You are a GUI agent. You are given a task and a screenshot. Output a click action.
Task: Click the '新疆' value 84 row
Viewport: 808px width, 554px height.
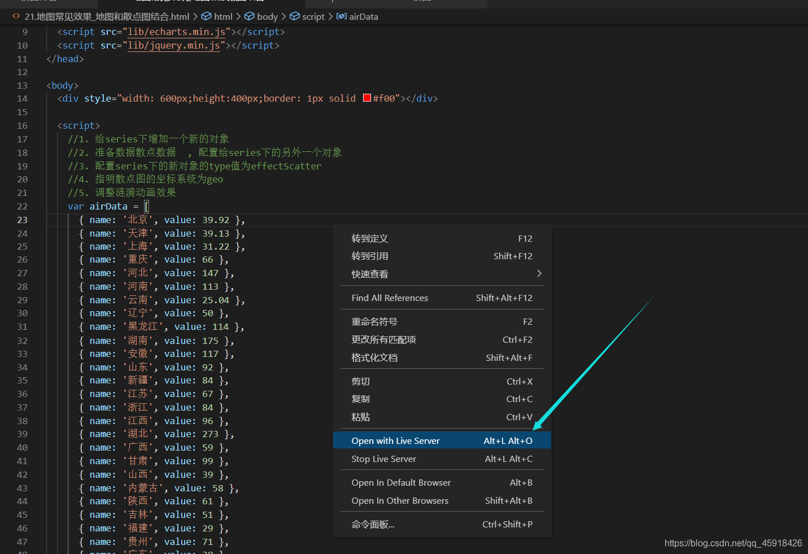(x=154, y=380)
